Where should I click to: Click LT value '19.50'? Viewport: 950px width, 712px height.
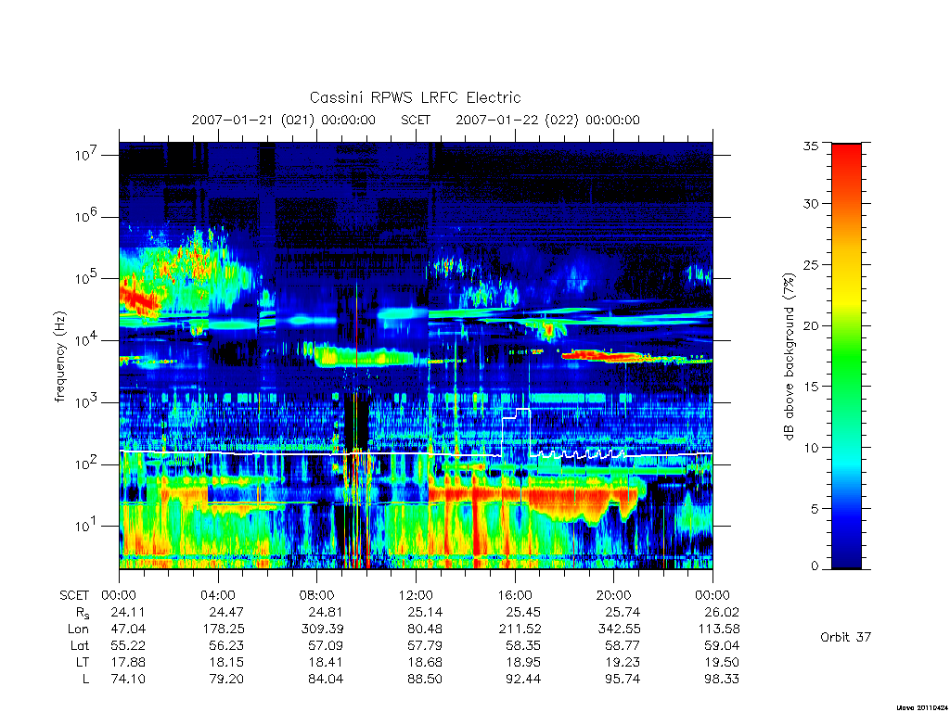click(x=722, y=662)
